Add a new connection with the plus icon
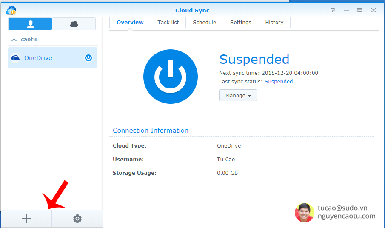 pos(26,219)
